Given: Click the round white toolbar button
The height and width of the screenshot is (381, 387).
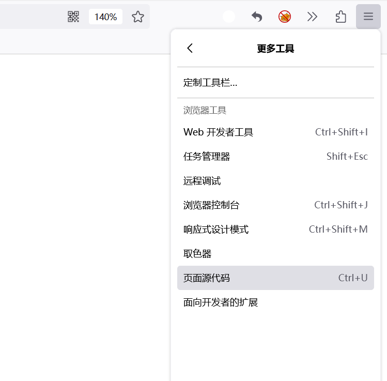Looking at the screenshot, I should coord(229,17).
